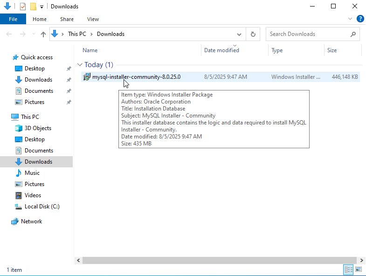
Task: Open Local Disk (C:)
Action: click(x=42, y=207)
